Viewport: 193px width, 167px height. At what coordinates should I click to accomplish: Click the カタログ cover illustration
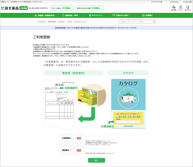[x=128, y=104]
